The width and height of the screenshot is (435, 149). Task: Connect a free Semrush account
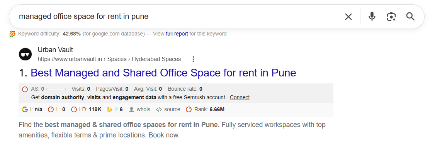tap(240, 98)
